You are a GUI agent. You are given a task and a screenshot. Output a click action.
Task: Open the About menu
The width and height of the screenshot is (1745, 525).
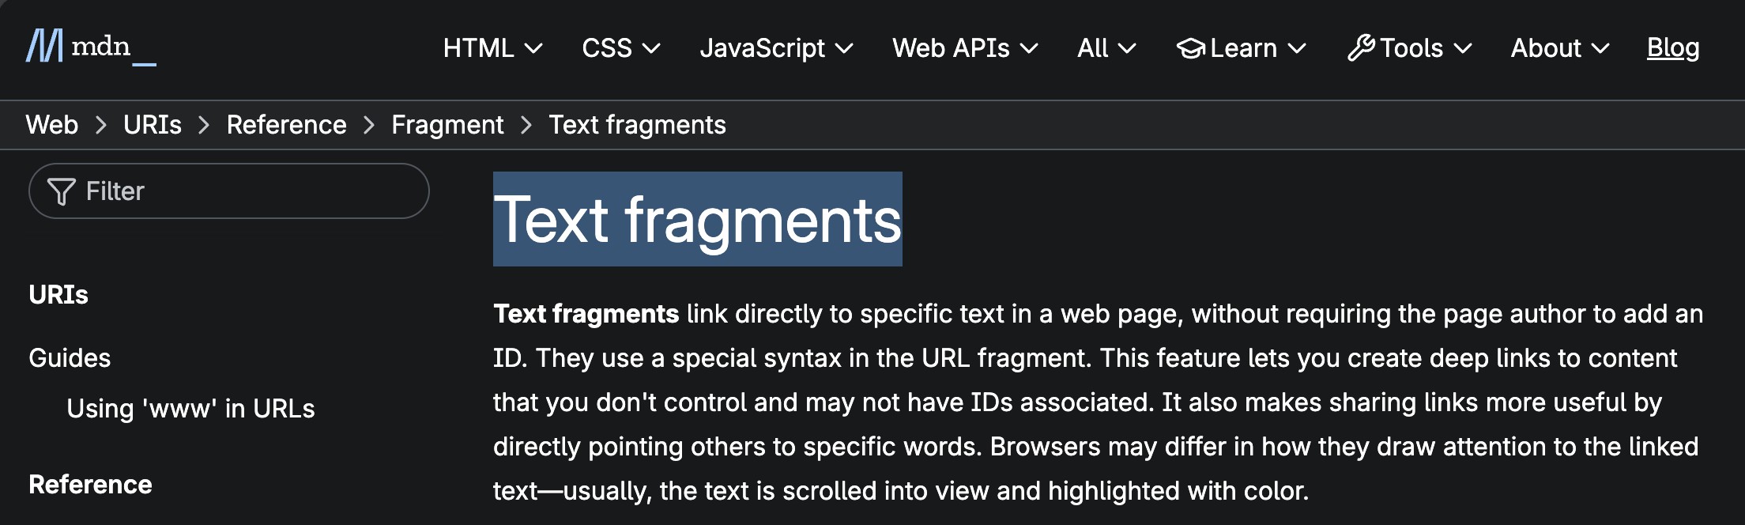[1559, 48]
